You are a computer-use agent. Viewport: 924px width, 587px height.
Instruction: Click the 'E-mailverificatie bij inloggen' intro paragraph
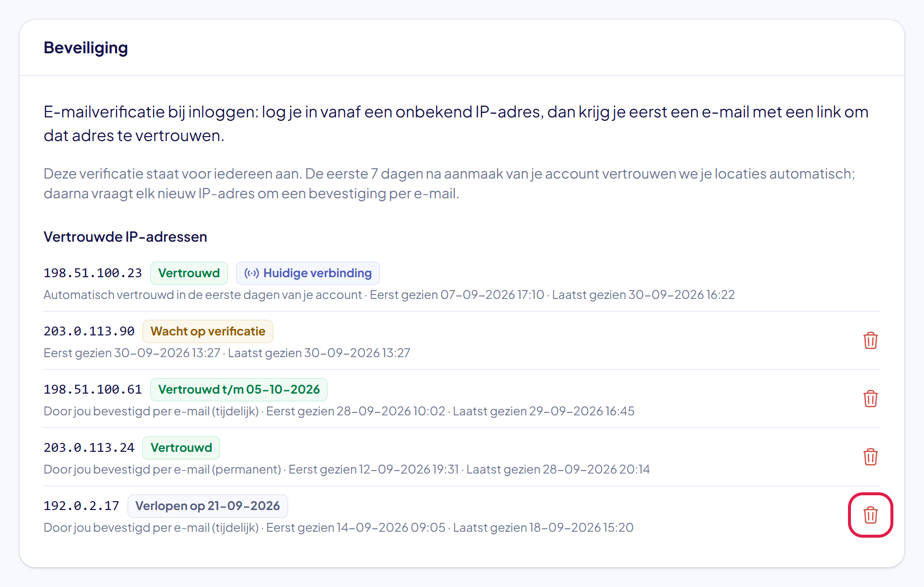click(x=456, y=124)
